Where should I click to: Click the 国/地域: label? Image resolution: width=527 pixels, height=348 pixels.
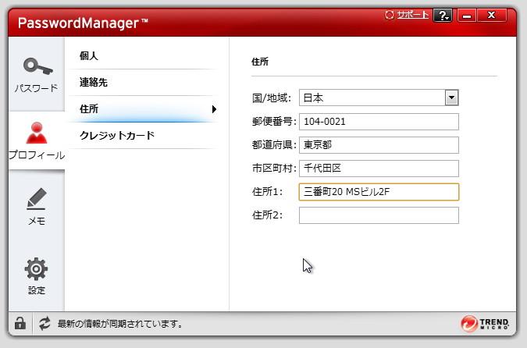click(x=272, y=98)
